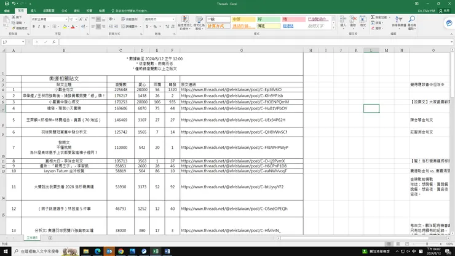Open the font name dropdown

(66, 19)
